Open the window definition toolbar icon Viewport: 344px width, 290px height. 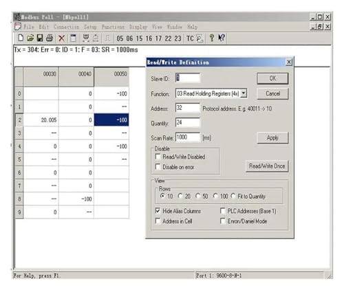click(74, 38)
